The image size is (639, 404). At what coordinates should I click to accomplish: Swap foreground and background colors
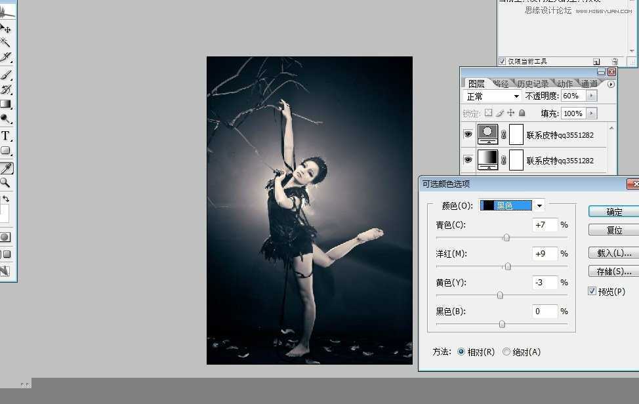coord(6,199)
